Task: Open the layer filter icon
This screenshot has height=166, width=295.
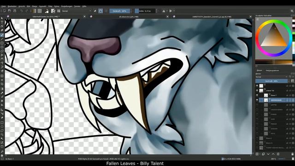Action: pyautogui.click(x=290, y=77)
